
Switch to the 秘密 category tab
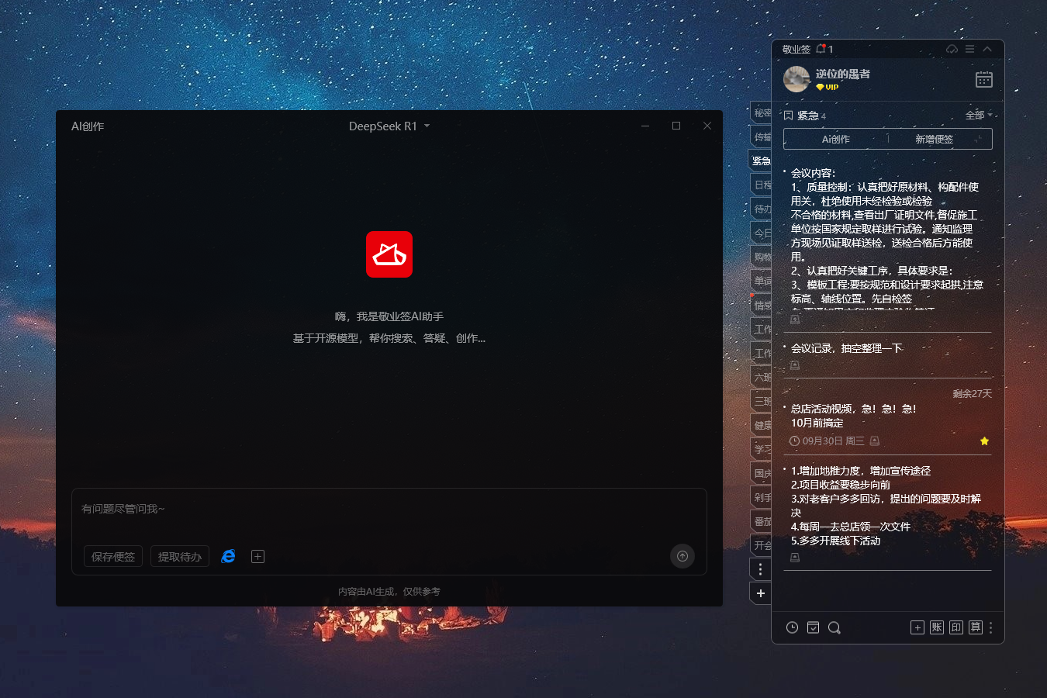[762, 112]
